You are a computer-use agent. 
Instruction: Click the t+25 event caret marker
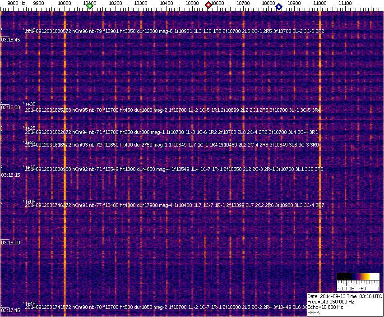coord(30,128)
